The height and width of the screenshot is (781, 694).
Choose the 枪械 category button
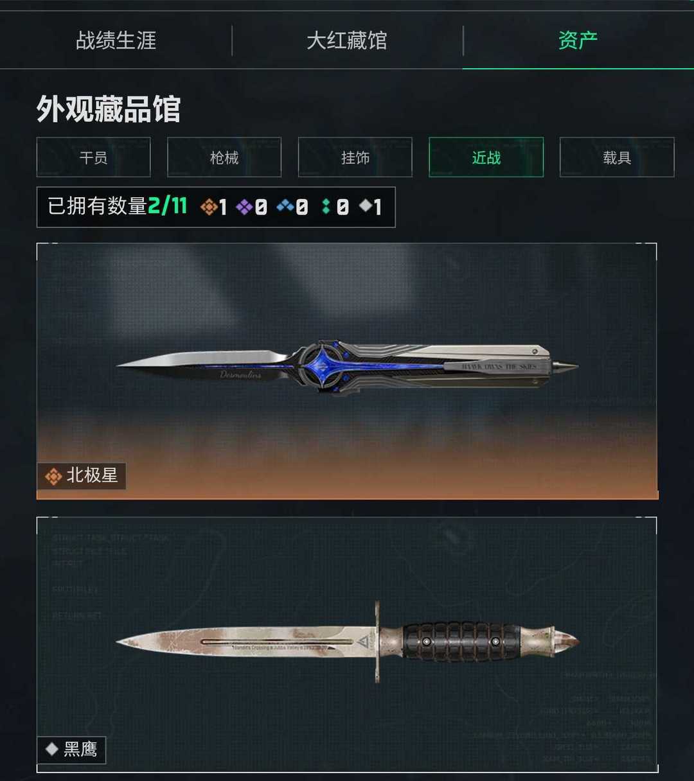(224, 157)
